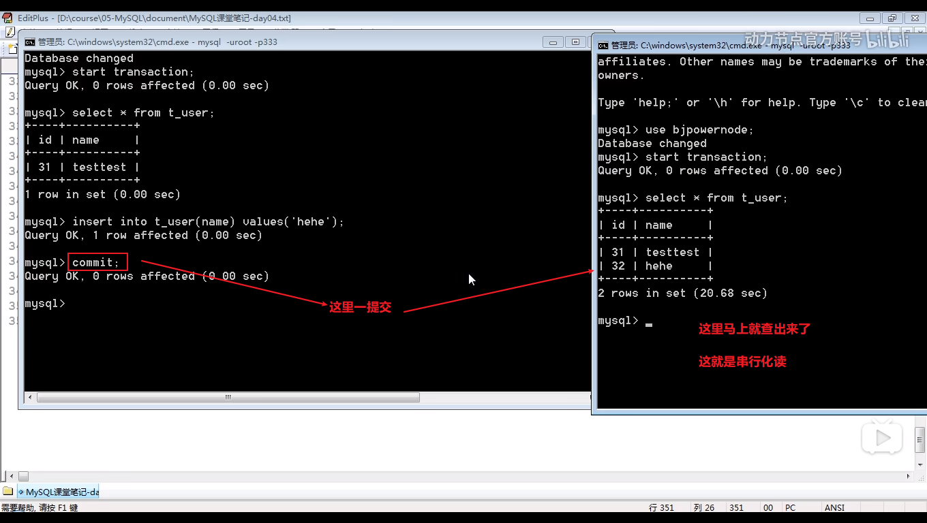This screenshot has width=927, height=523.
Task: Maximize the left cmd window
Action: [575, 42]
